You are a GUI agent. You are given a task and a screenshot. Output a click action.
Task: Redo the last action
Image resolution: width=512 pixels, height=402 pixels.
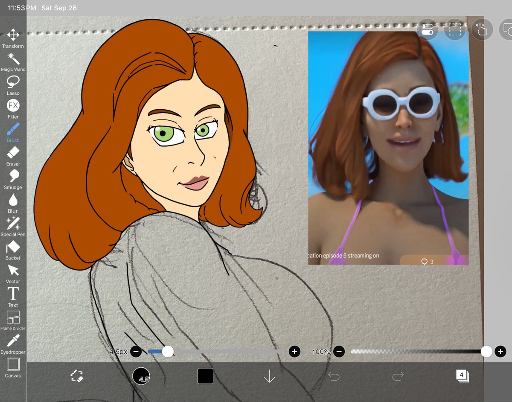398,376
